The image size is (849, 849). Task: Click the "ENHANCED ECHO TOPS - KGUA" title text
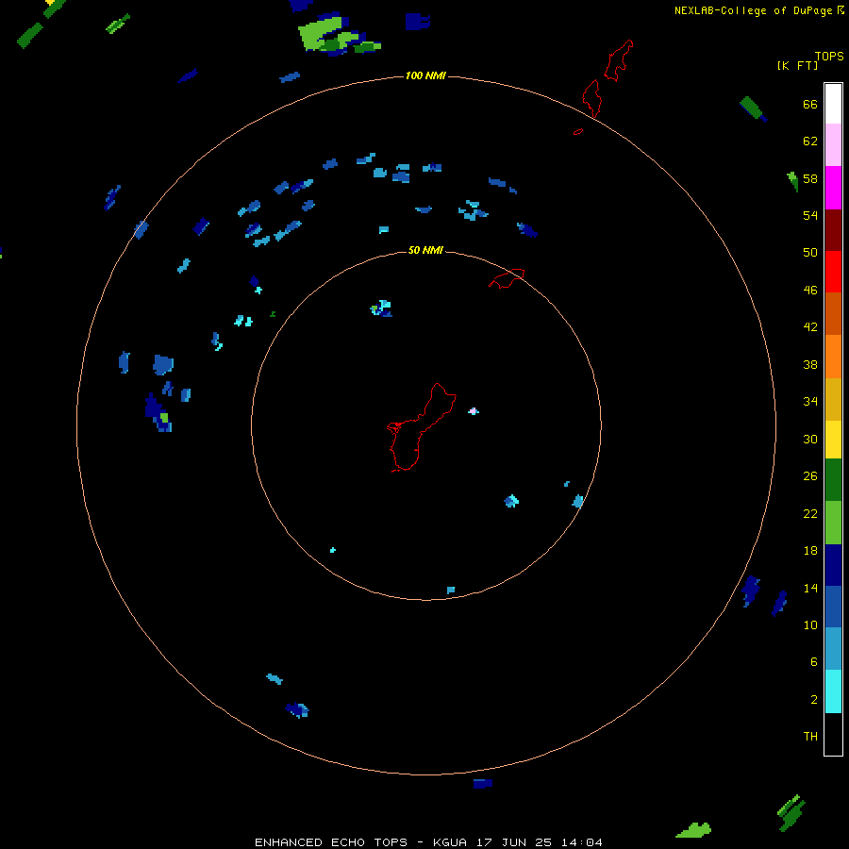point(360,842)
